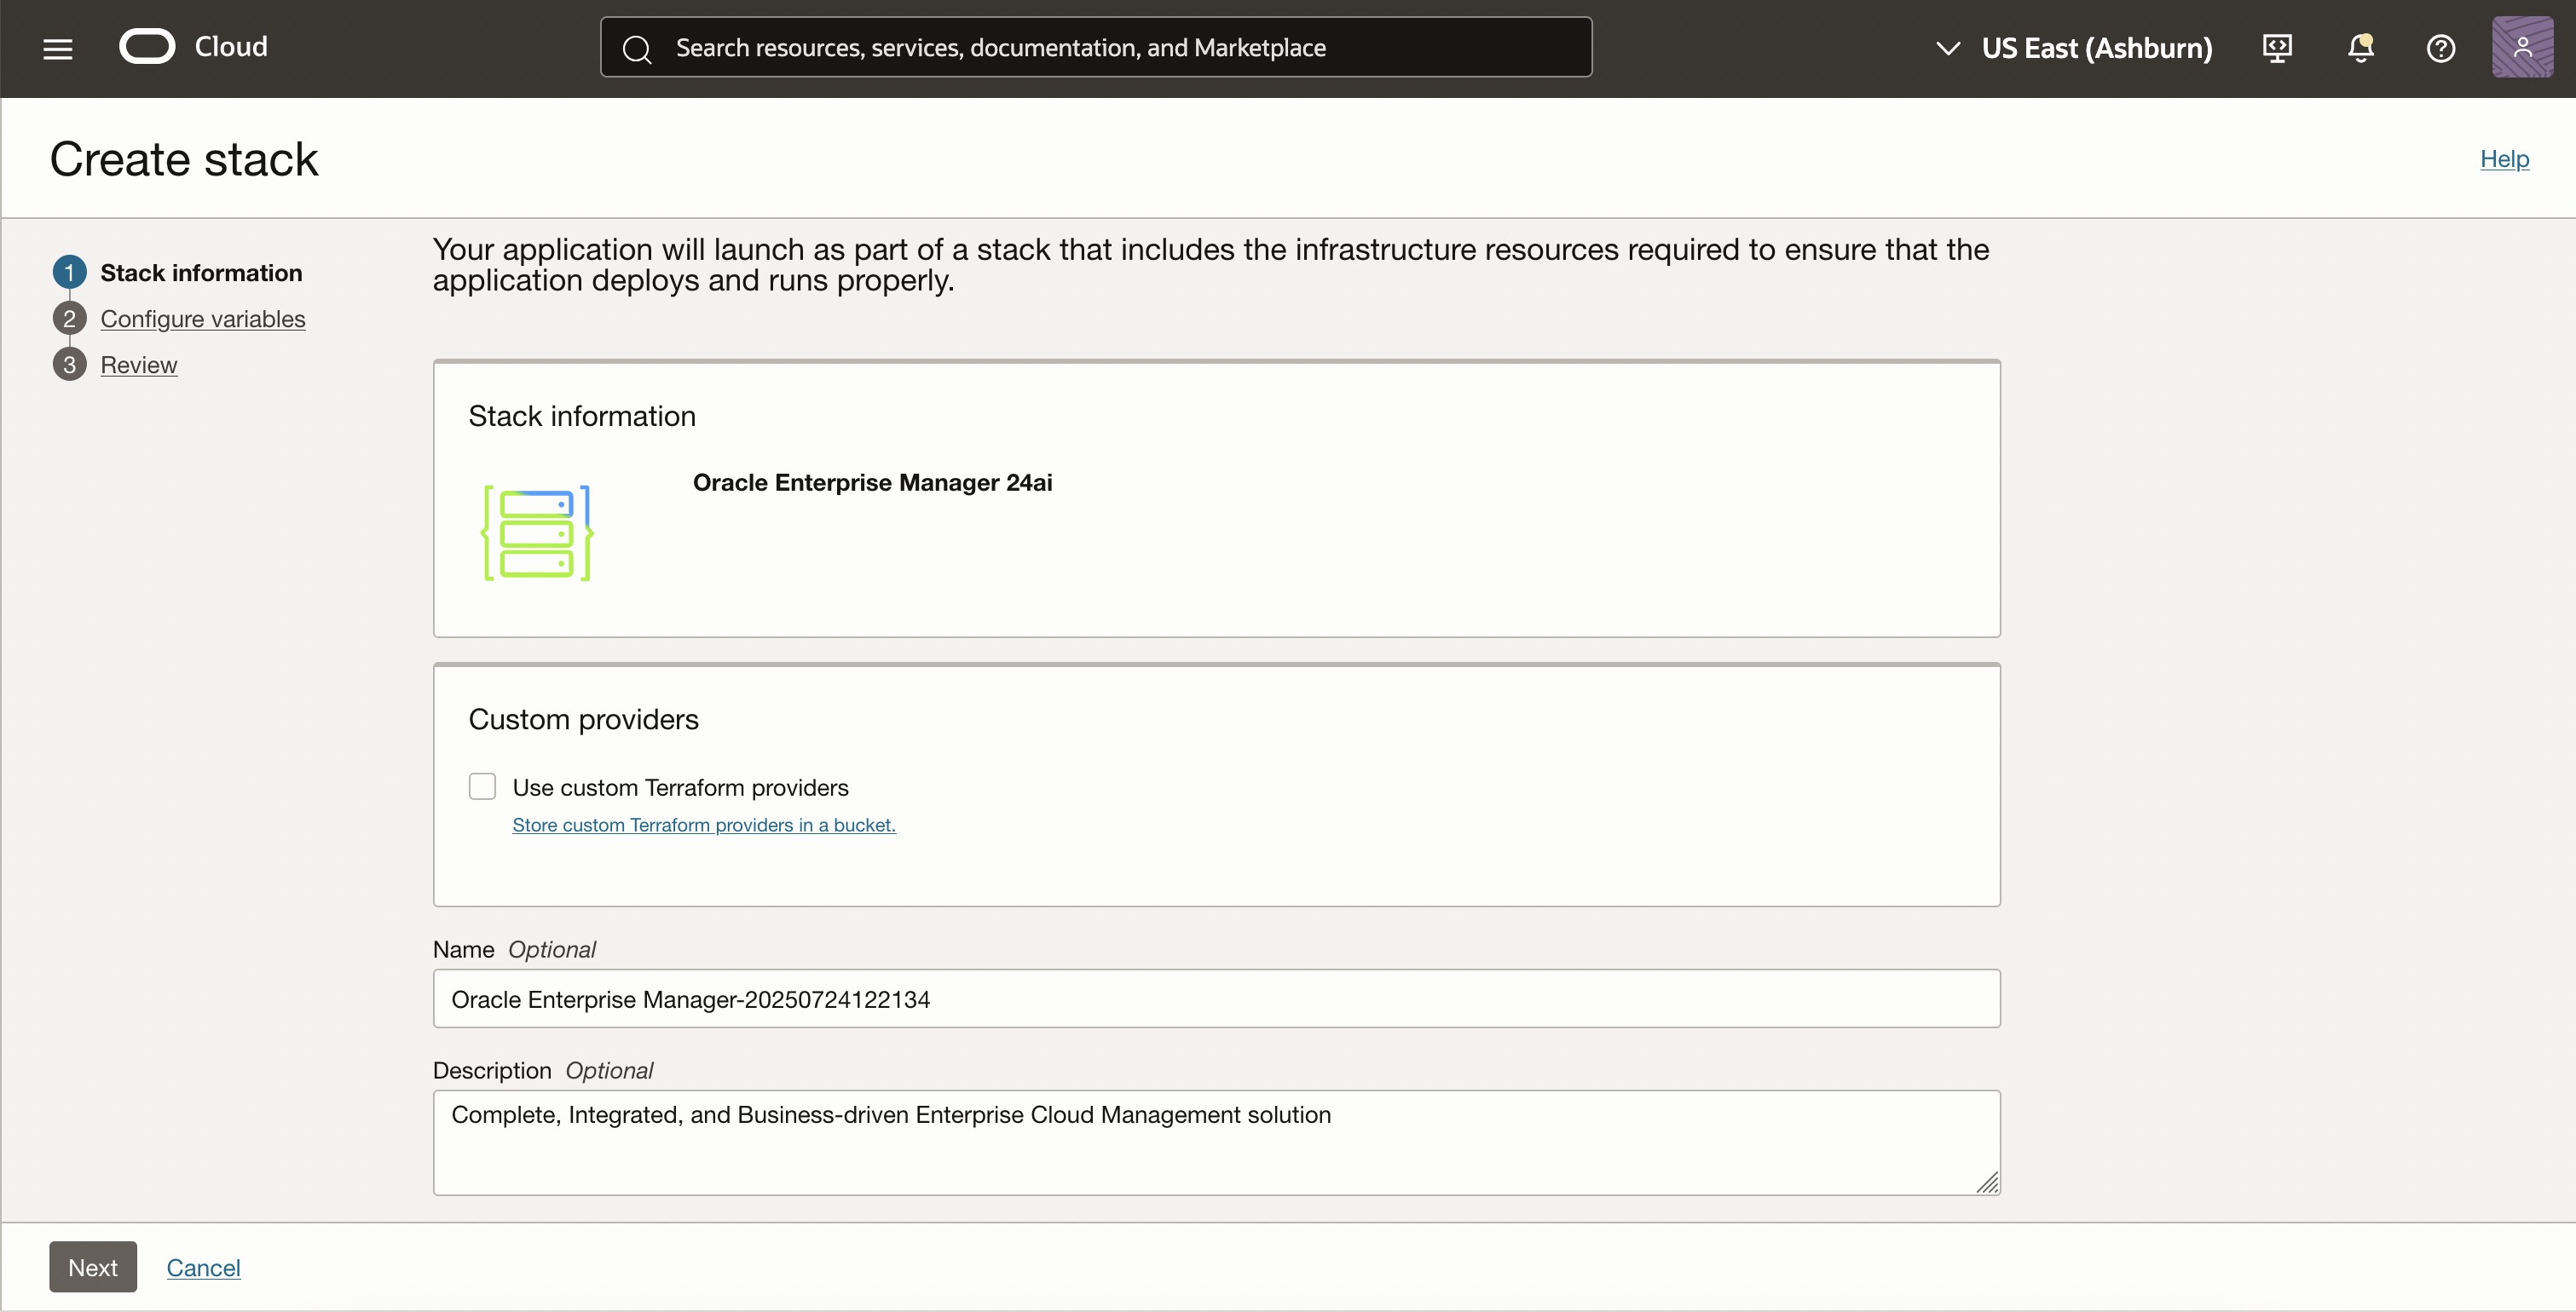Open Cloud Shell developer tools icon
The height and width of the screenshot is (1312, 2576).
tap(2277, 48)
